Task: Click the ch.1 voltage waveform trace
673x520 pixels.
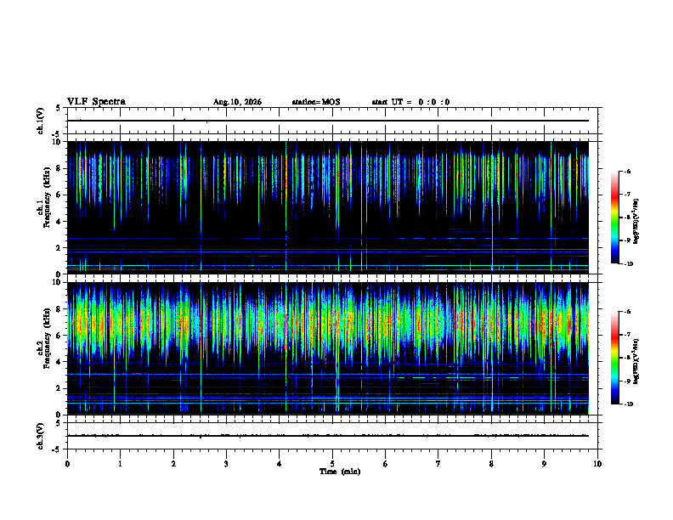Action: 328,121
